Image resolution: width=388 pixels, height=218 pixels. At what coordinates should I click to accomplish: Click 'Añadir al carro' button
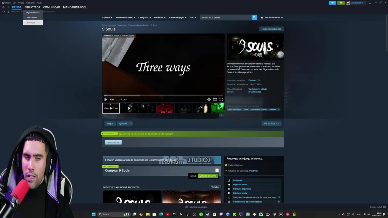(x=208, y=176)
